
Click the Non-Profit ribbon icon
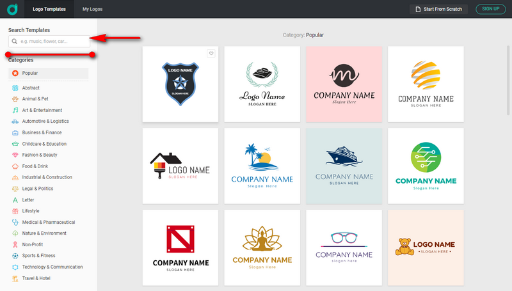click(x=15, y=244)
